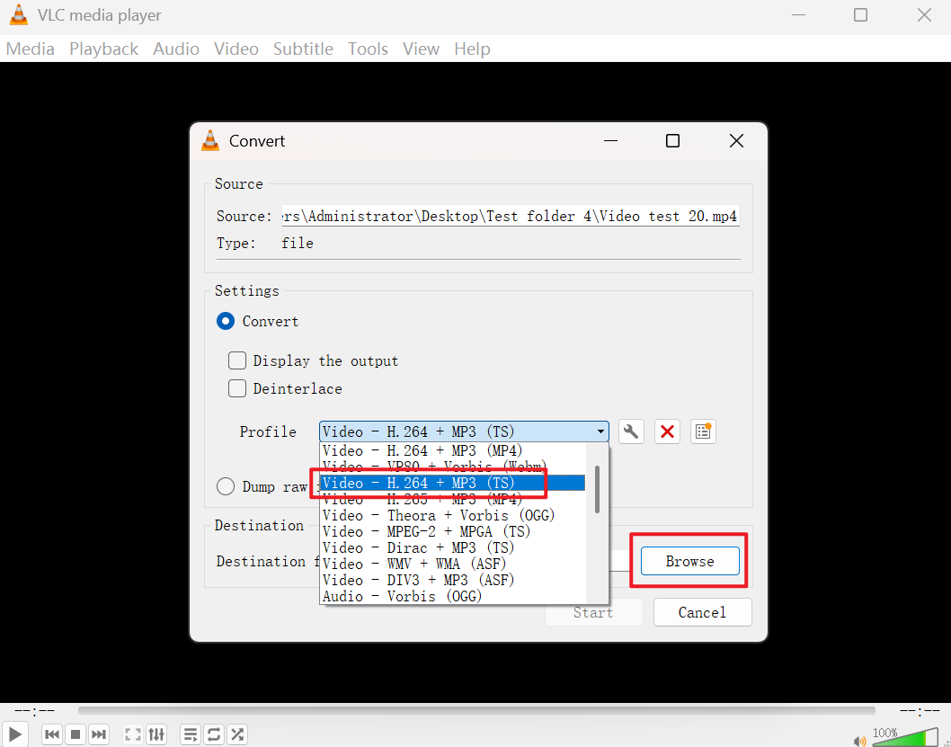Viewport: 951px width, 747px height.
Task: Choose highlighted Video - H.264 + MP3 (TS) option
Action: pos(452,484)
